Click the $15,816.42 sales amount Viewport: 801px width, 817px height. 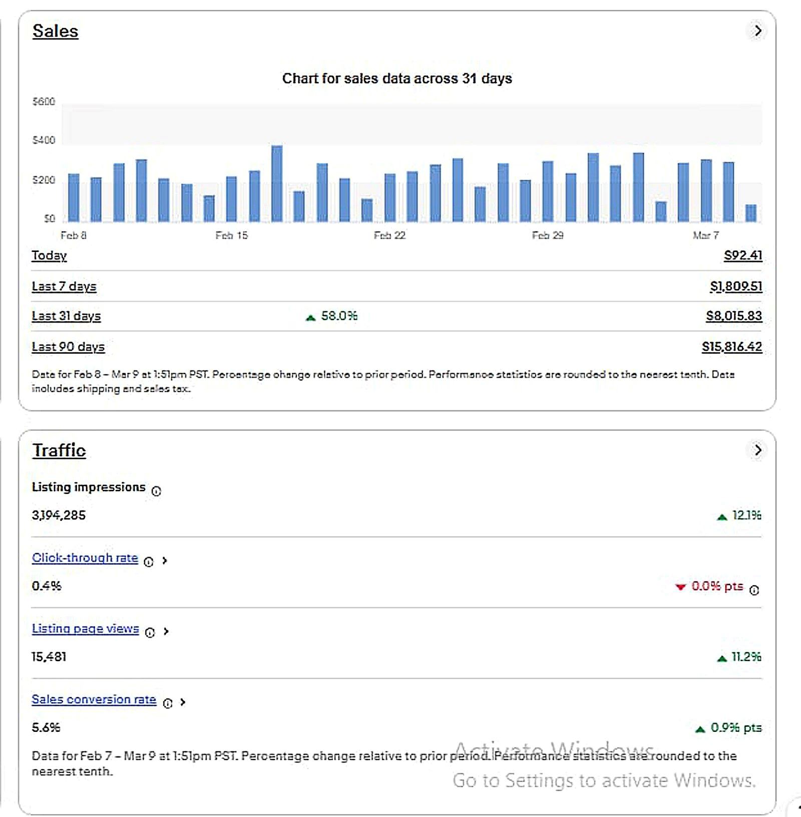point(732,347)
